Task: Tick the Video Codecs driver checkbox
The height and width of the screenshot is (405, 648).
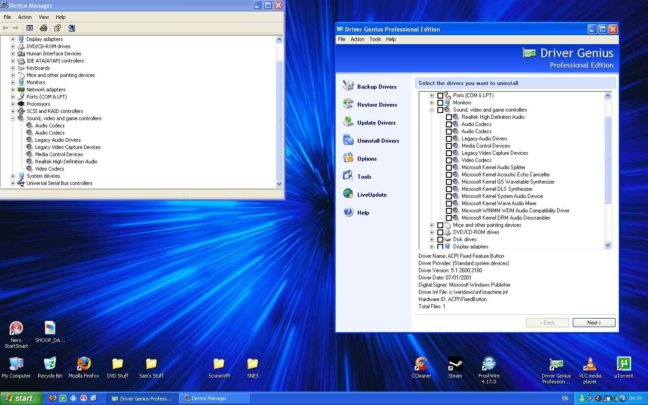Action: tap(449, 160)
